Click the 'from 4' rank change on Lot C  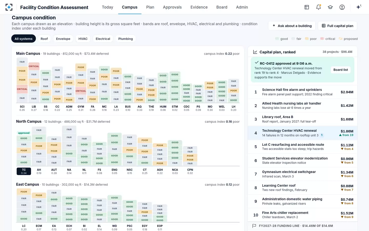point(347,149)
